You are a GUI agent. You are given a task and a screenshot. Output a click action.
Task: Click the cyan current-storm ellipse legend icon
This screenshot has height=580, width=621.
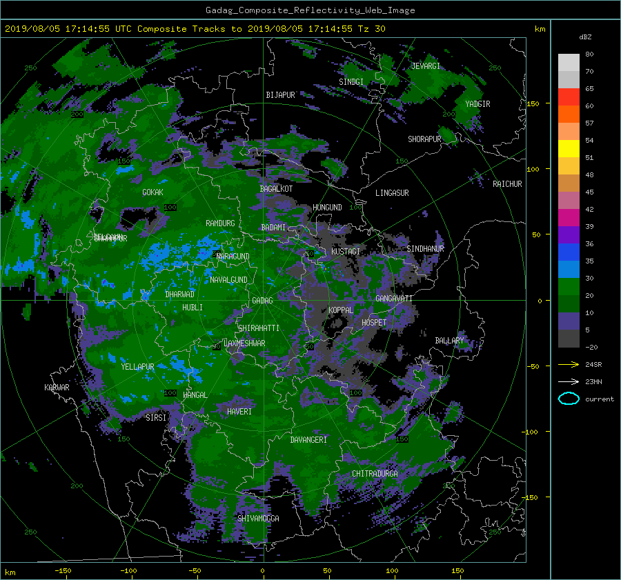(x=569, y=399)
